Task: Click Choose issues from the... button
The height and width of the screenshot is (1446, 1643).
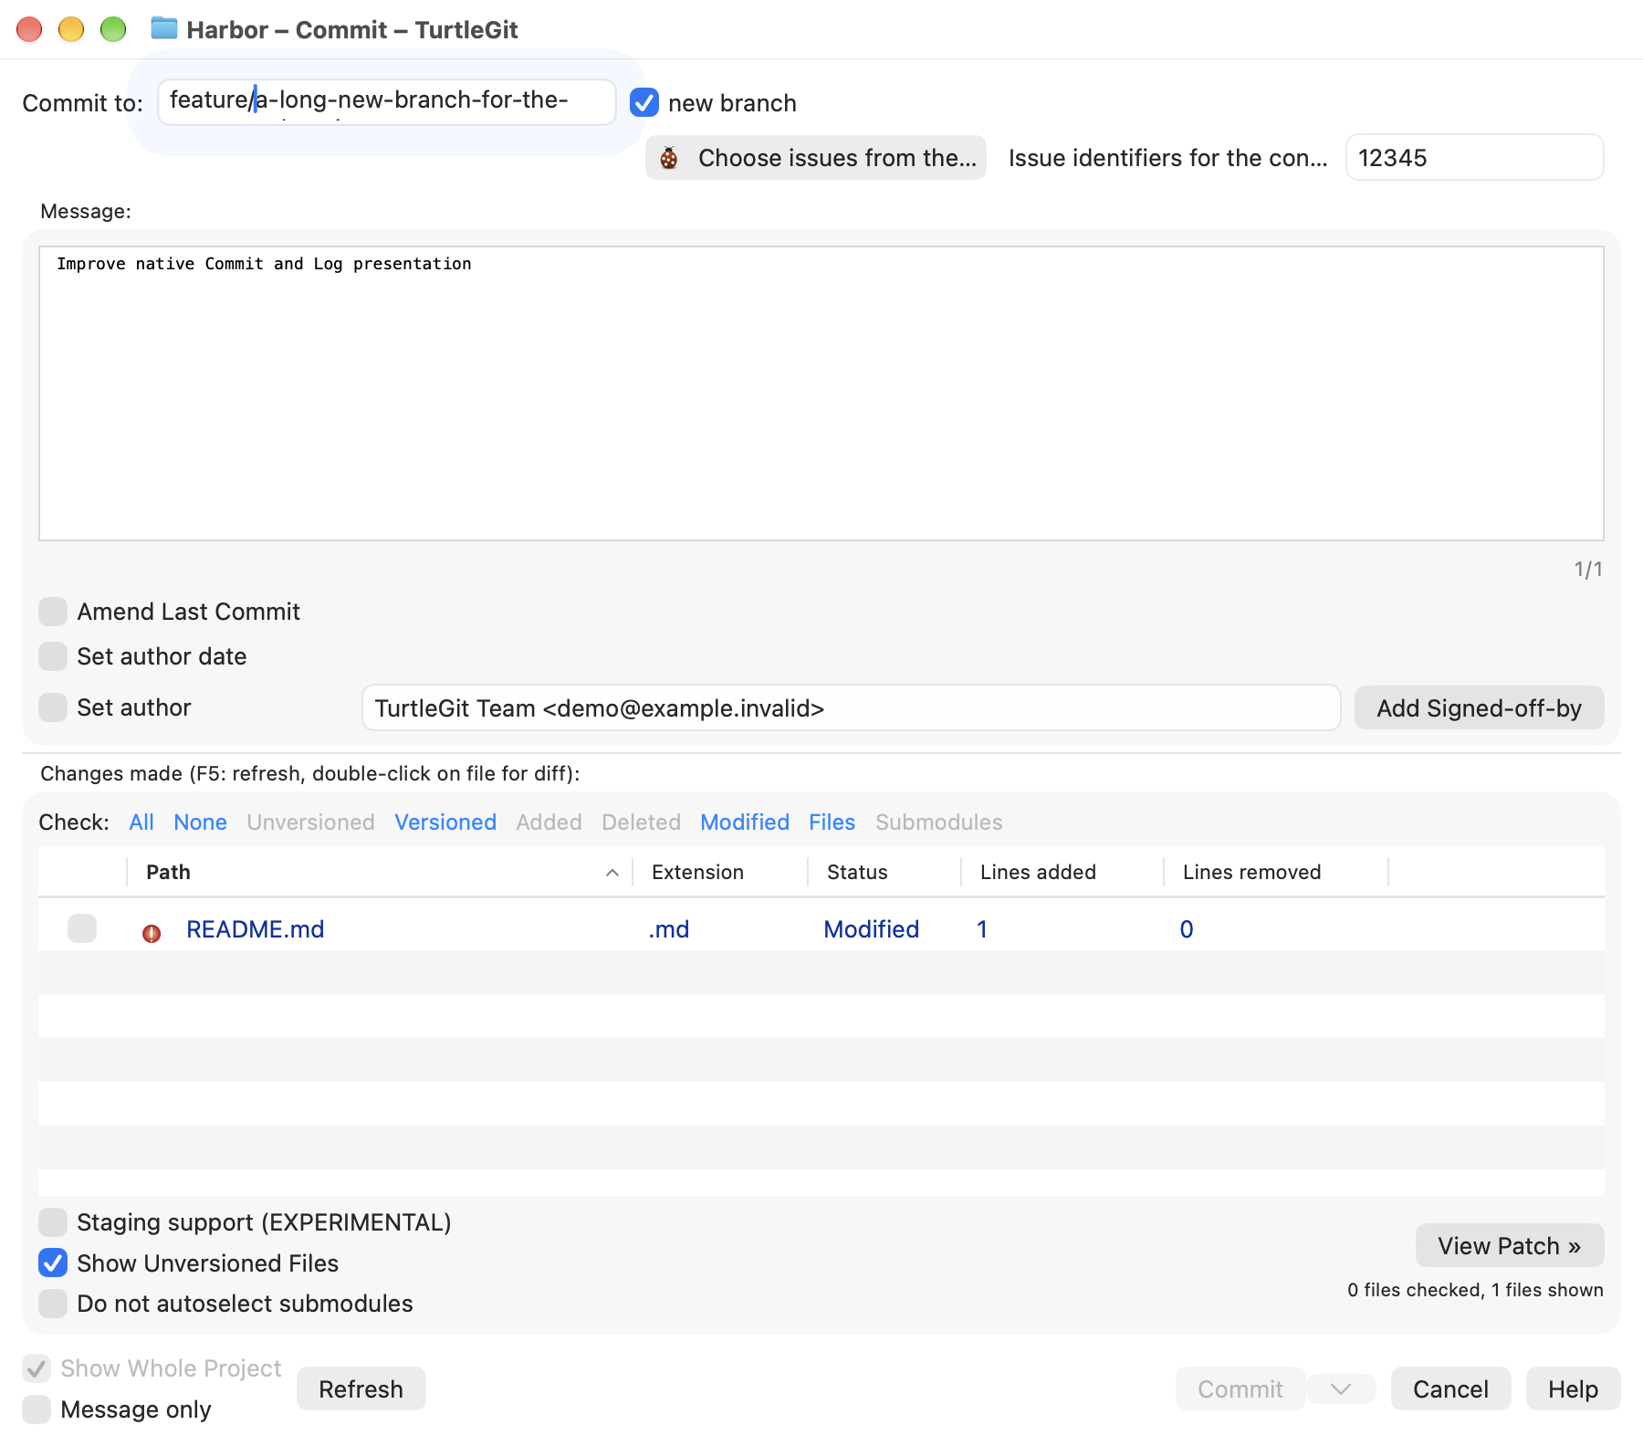Action: pos(816,158)
